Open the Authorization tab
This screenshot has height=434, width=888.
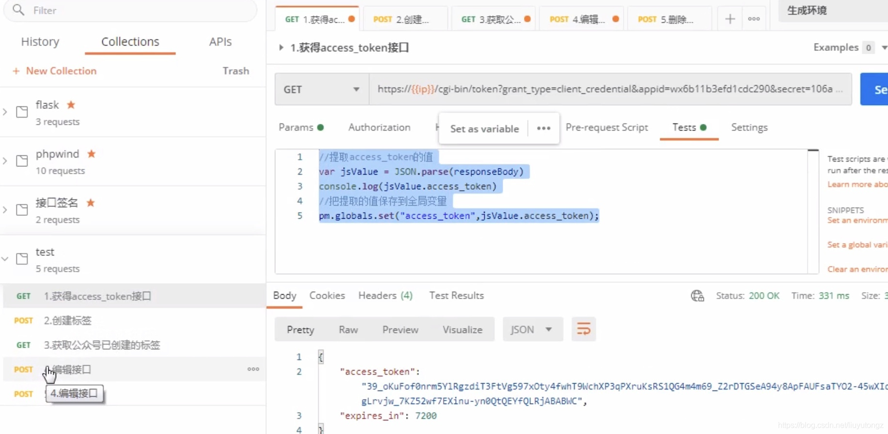(x=380, y=127)
